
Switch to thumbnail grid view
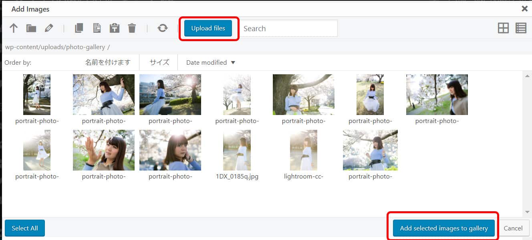pyautogui.click(x=503, y=28)
